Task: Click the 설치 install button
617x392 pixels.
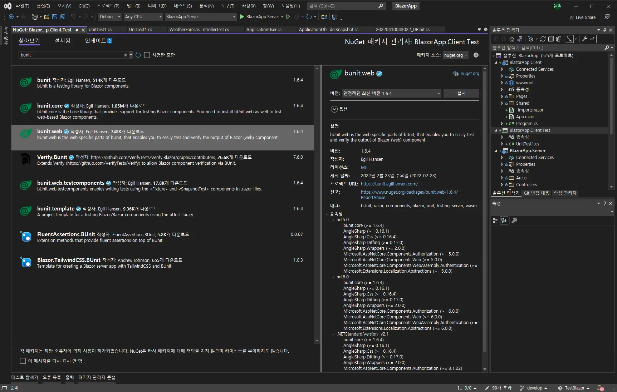Action: (x=461, y=94)
